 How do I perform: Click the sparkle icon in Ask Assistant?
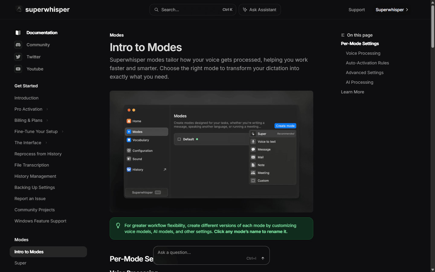245,10
